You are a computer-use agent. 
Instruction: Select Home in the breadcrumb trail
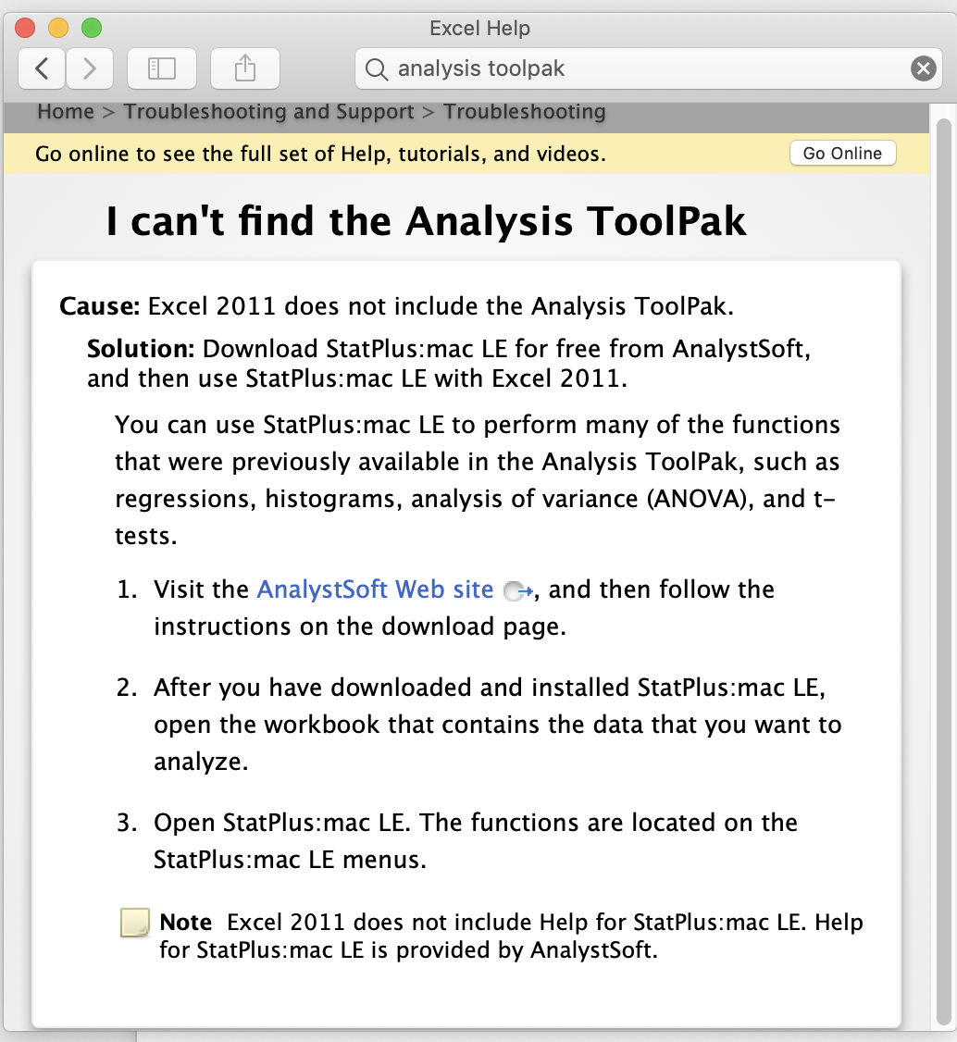click(x=65, y=111)
